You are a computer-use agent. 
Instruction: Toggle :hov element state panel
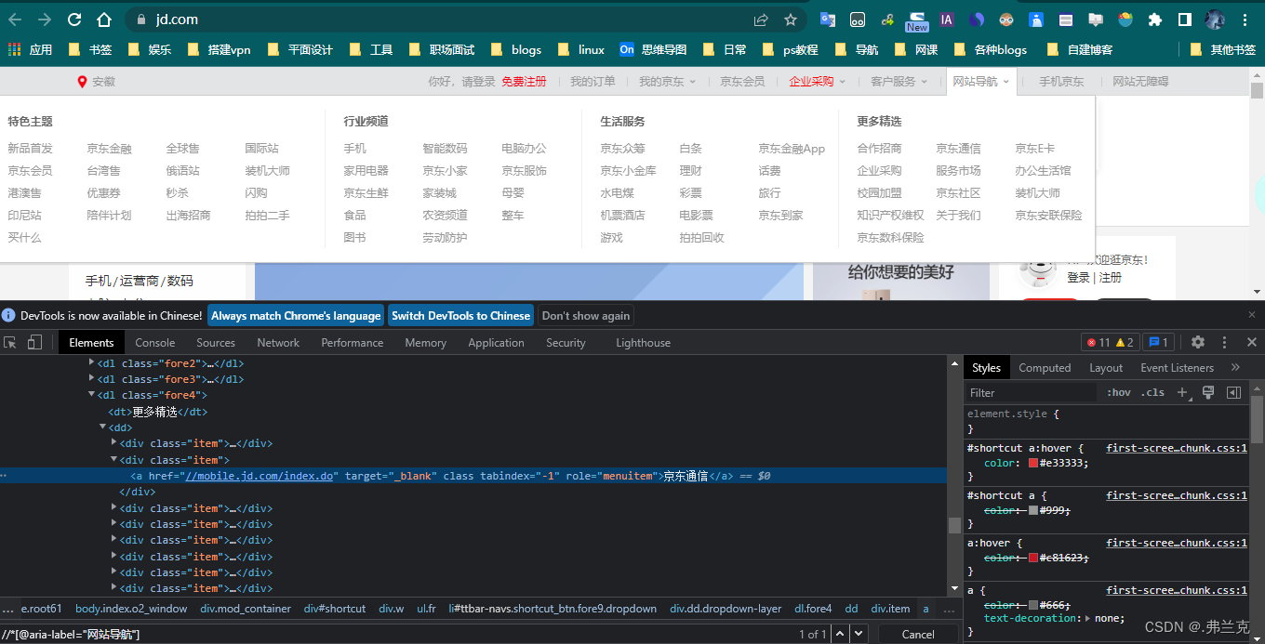(1119, 392)
